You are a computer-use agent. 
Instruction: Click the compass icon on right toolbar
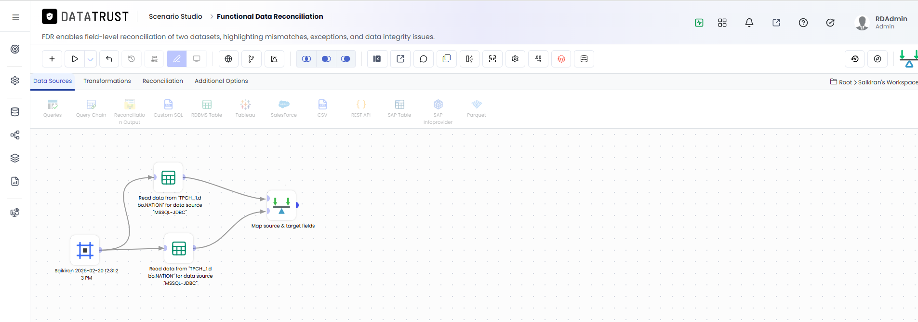[878, 59]
